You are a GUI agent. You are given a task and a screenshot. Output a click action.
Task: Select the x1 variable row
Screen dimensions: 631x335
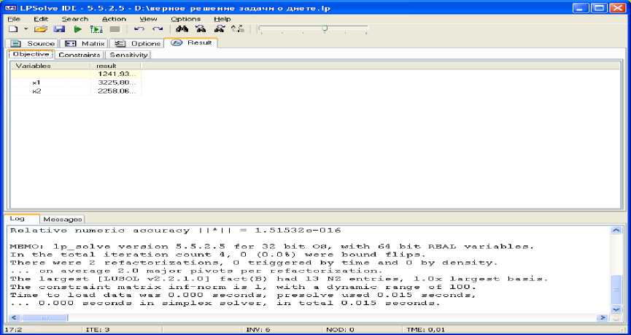(76, 82)
